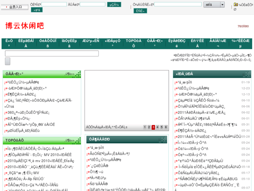Click the 博云休闲吧 site logo
This screenshot has height=191, width=254.
tap(24, 26)
